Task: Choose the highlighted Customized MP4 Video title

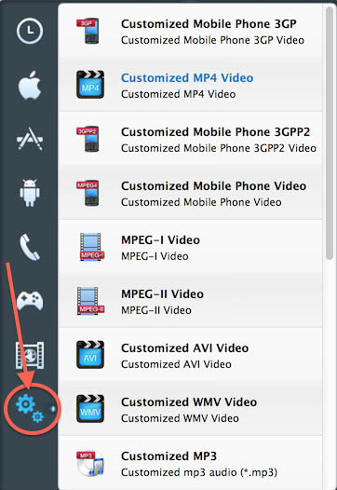Action: point(187,78)
